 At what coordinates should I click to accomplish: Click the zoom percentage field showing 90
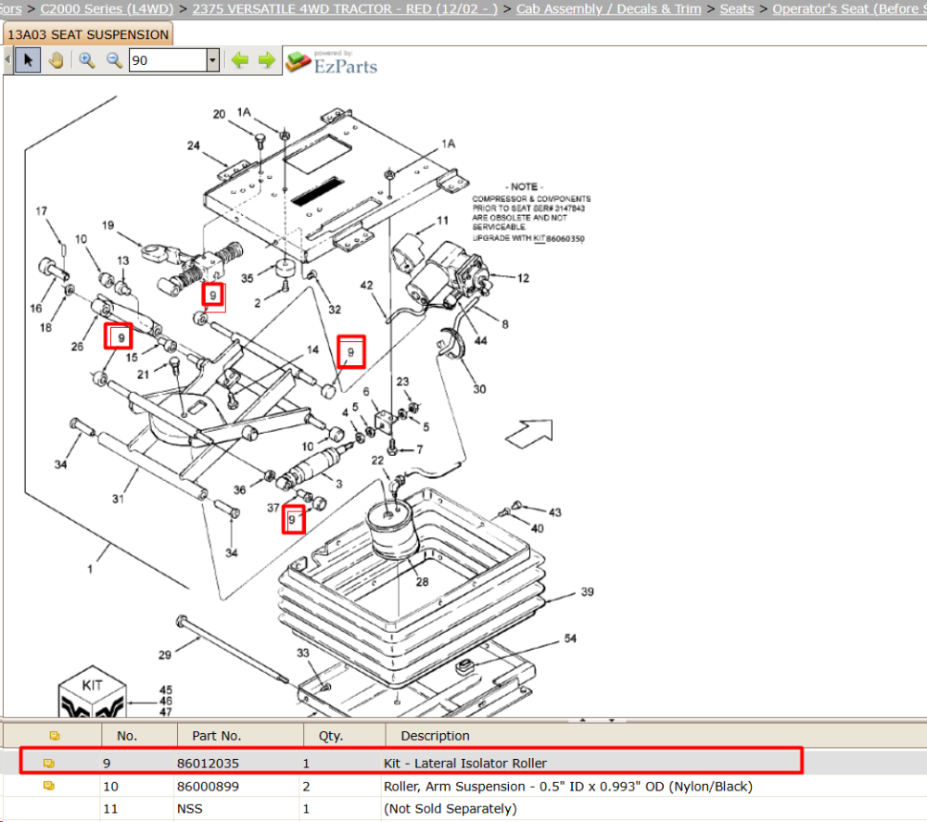[168, 60]
